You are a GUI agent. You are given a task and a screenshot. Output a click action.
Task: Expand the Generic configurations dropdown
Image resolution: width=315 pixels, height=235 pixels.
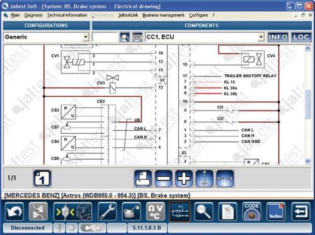click(86, 37)
